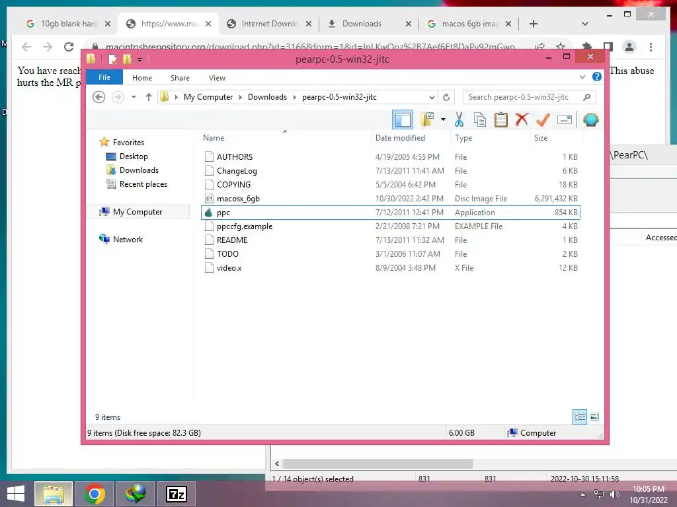The image size is (677, 507).
Task: Open Chrome profile avatar icon
Action: coord(629,47)
